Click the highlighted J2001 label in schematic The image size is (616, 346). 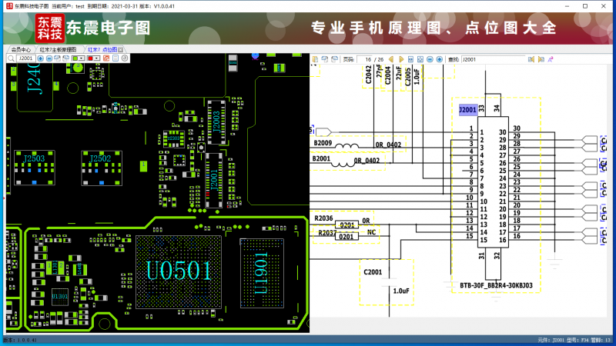click(467, 111)
